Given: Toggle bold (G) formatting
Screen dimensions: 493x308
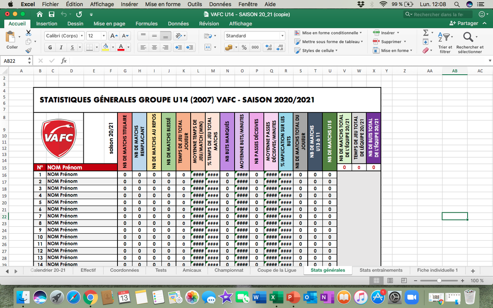Looking at the screenshot, I should (50, 47).
